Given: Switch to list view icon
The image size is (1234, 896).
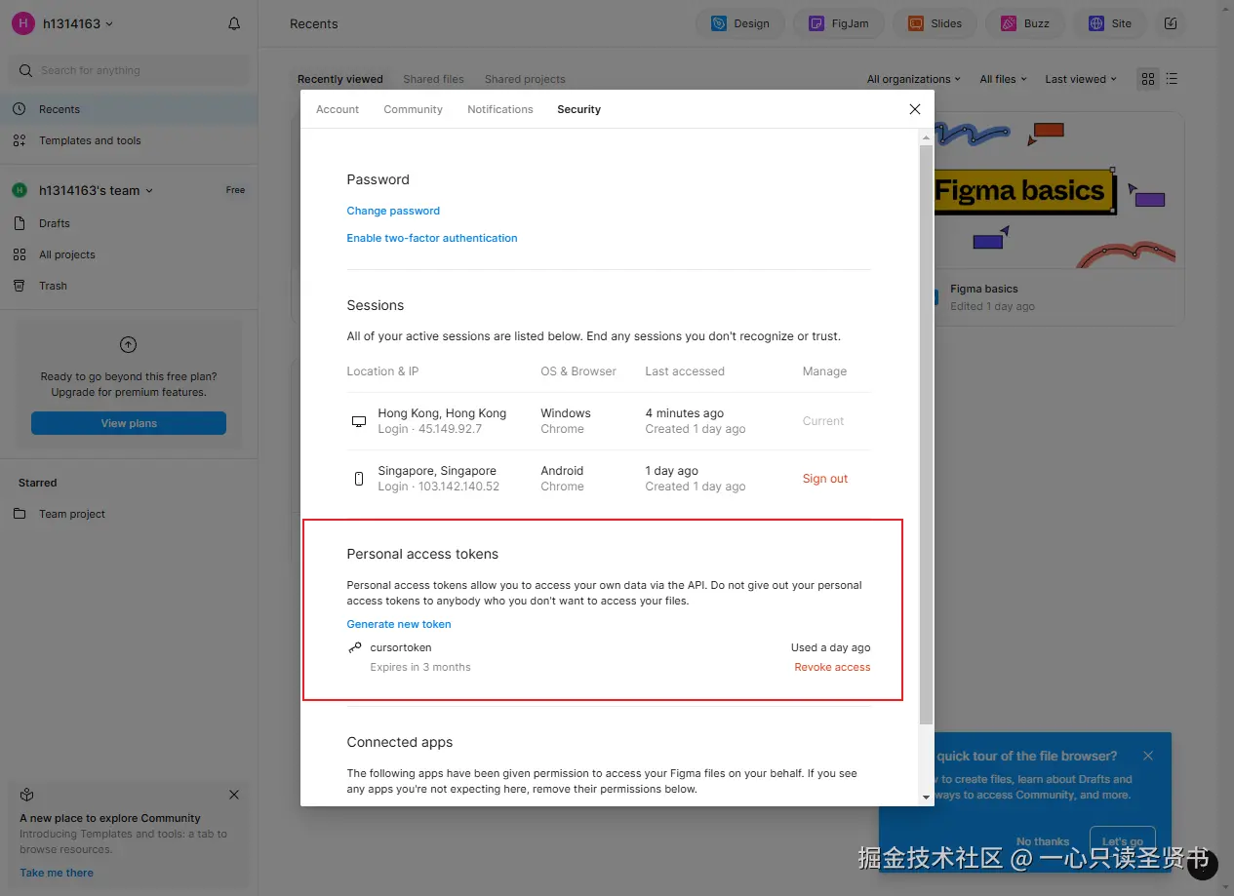Looking at the screenshot, I should 1173,79.
